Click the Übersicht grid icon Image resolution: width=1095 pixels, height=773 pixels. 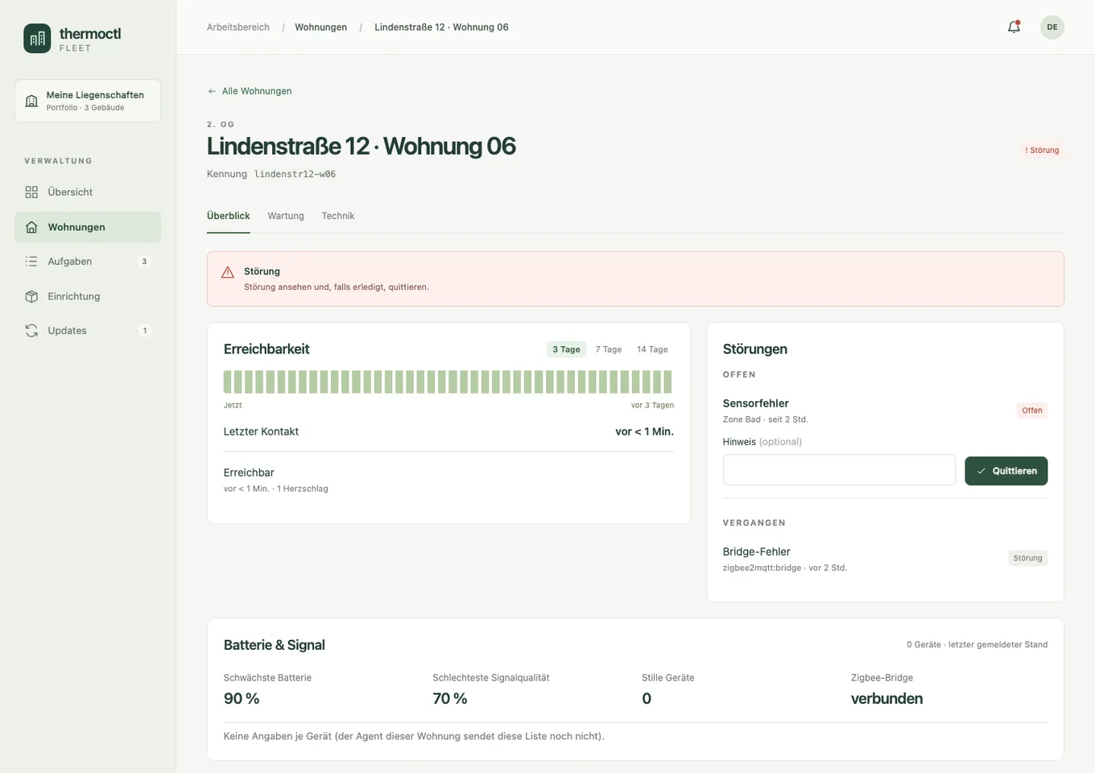click(x=31, y=192)
